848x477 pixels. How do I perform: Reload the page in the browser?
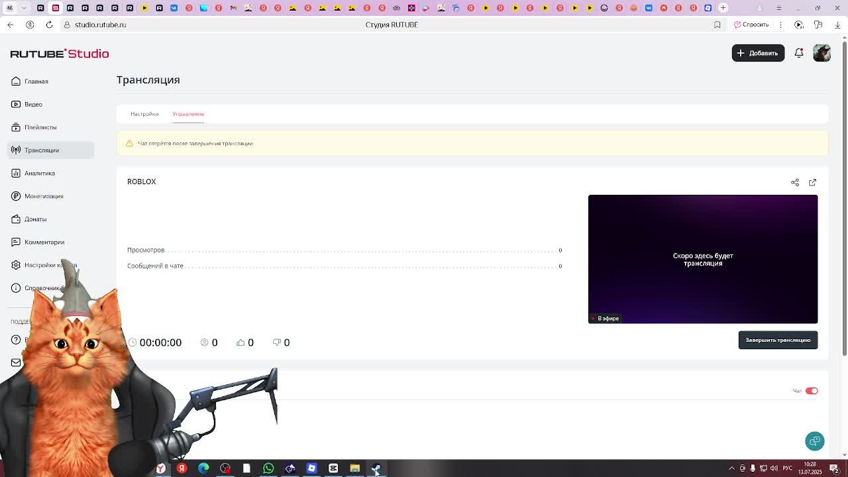pyautogui.click(x=49, y=25)
